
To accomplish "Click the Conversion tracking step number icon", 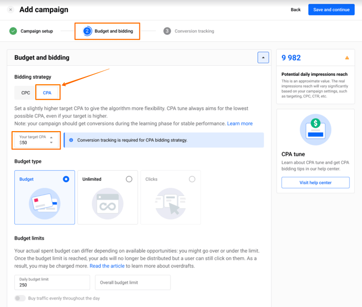I will coord(167,31).
